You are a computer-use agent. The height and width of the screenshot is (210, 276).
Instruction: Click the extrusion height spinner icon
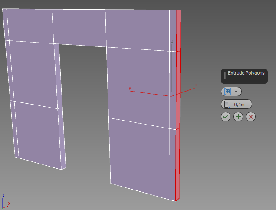pyautogui.click(x=227, y=104)
